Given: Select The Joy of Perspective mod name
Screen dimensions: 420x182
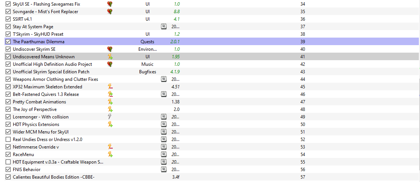Looking at the screenshot, I should click(35, 109).
